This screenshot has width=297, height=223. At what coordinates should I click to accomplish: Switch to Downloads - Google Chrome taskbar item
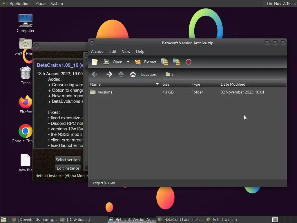tap(34, 220)
